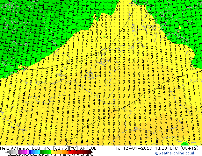The width and height of the screenshot is (202, 156).
Task: Click the '12' legend scale label
Action: pyautogui.click(x=60, y=155)
